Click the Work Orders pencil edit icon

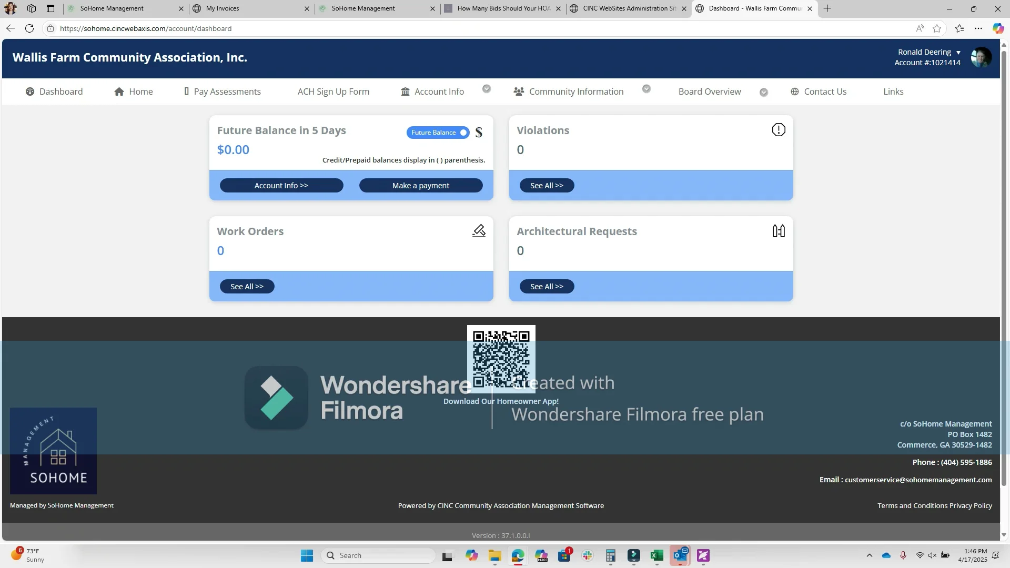click(479, 231)
